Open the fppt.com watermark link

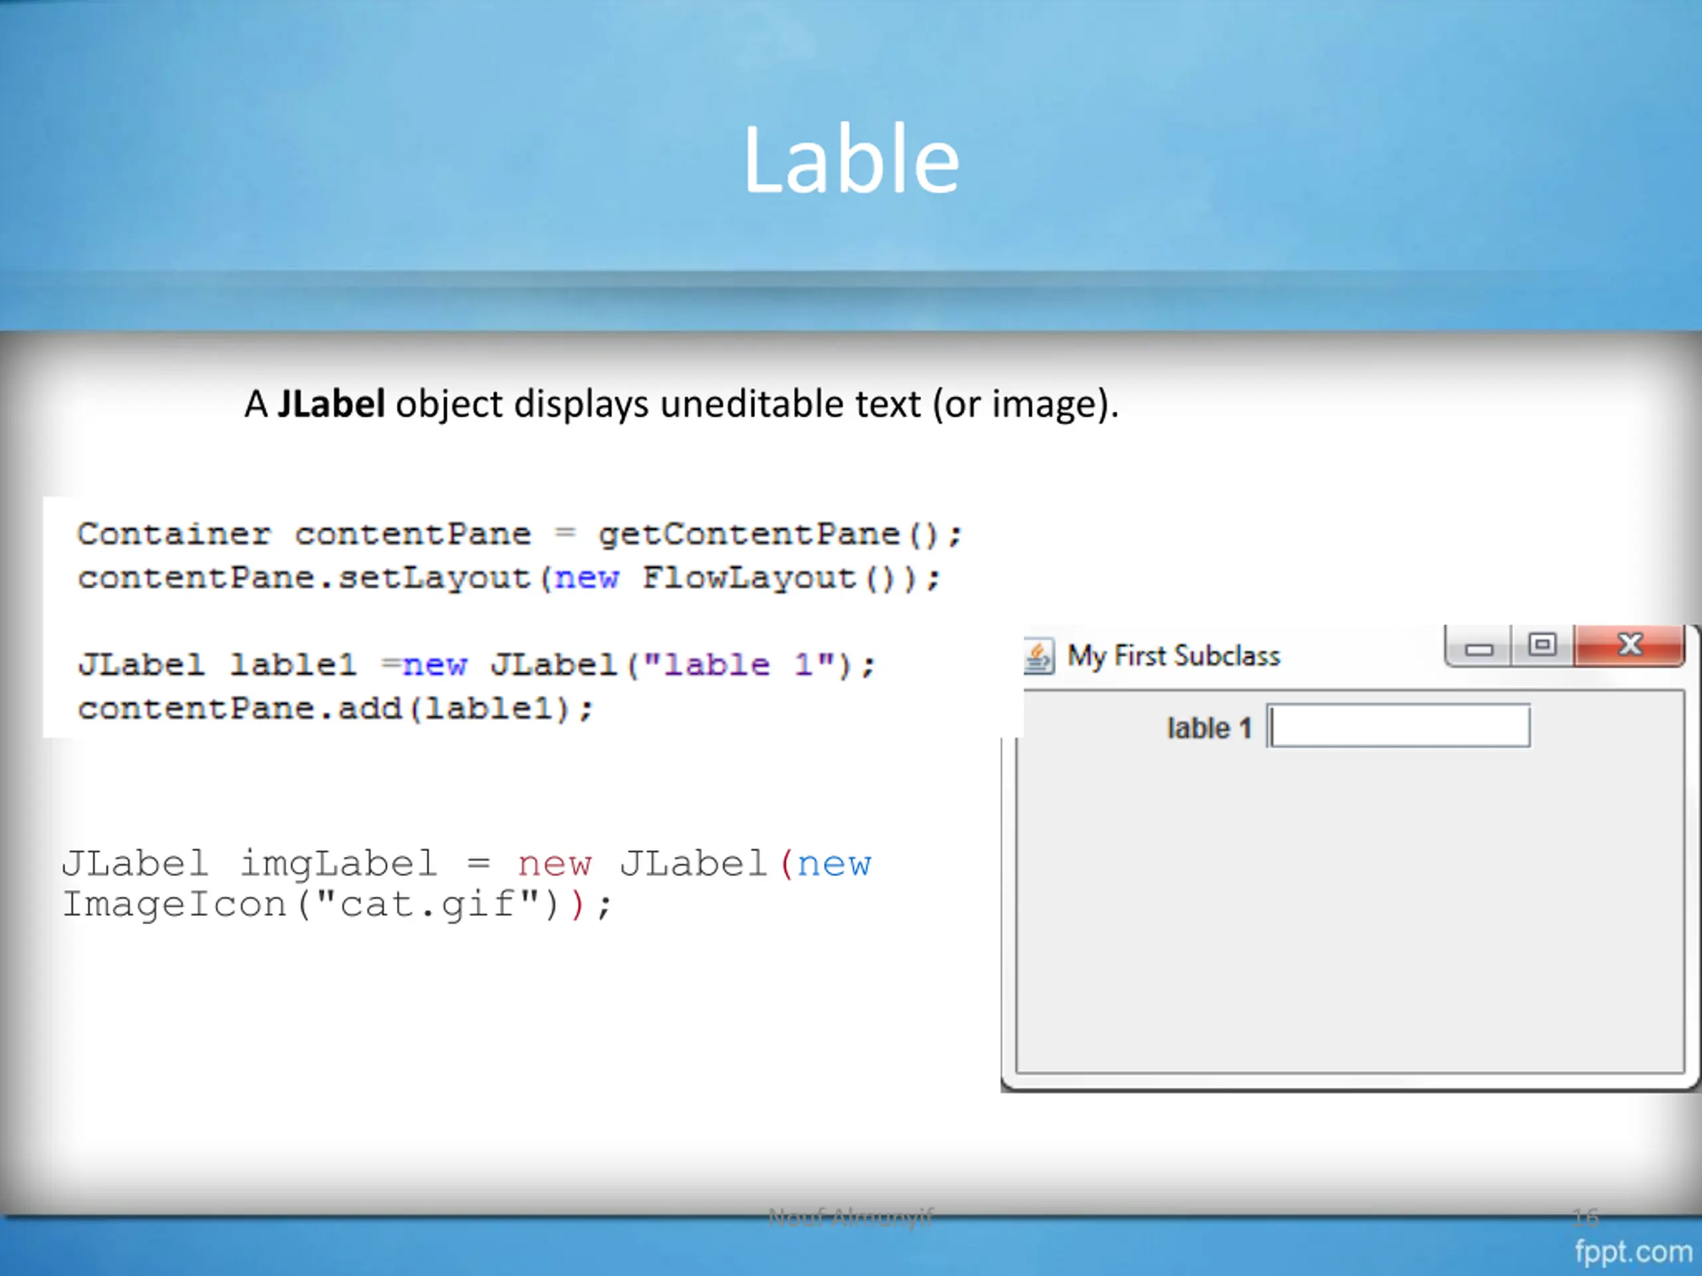click(x=1633, y=1251)
